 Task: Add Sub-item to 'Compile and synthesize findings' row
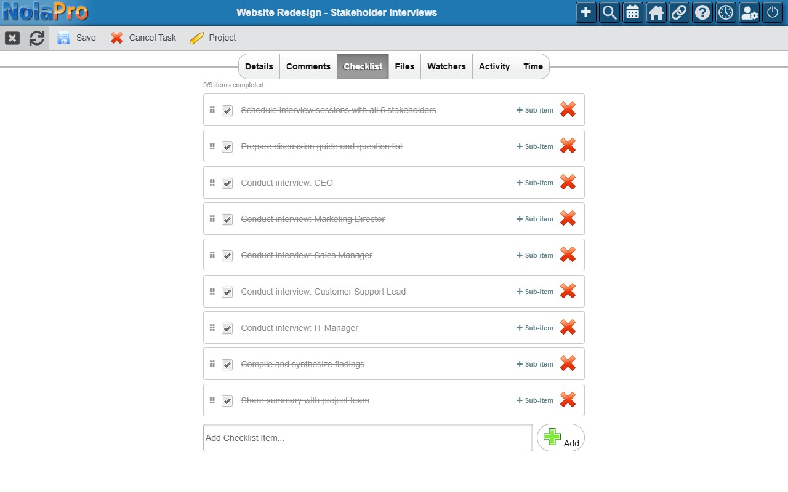click(535, 364)
